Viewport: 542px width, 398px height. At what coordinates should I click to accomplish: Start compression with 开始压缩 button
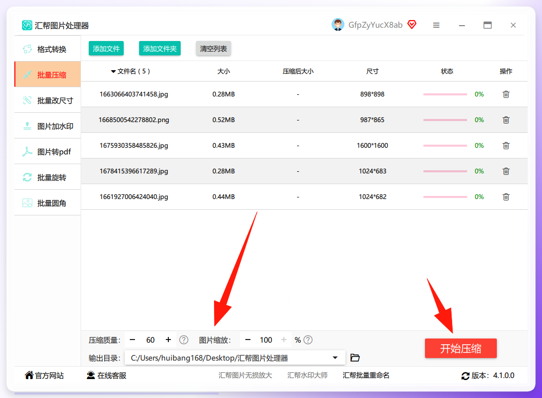(461, 348)
